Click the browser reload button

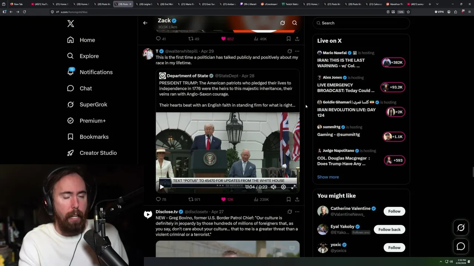point(24,12)
